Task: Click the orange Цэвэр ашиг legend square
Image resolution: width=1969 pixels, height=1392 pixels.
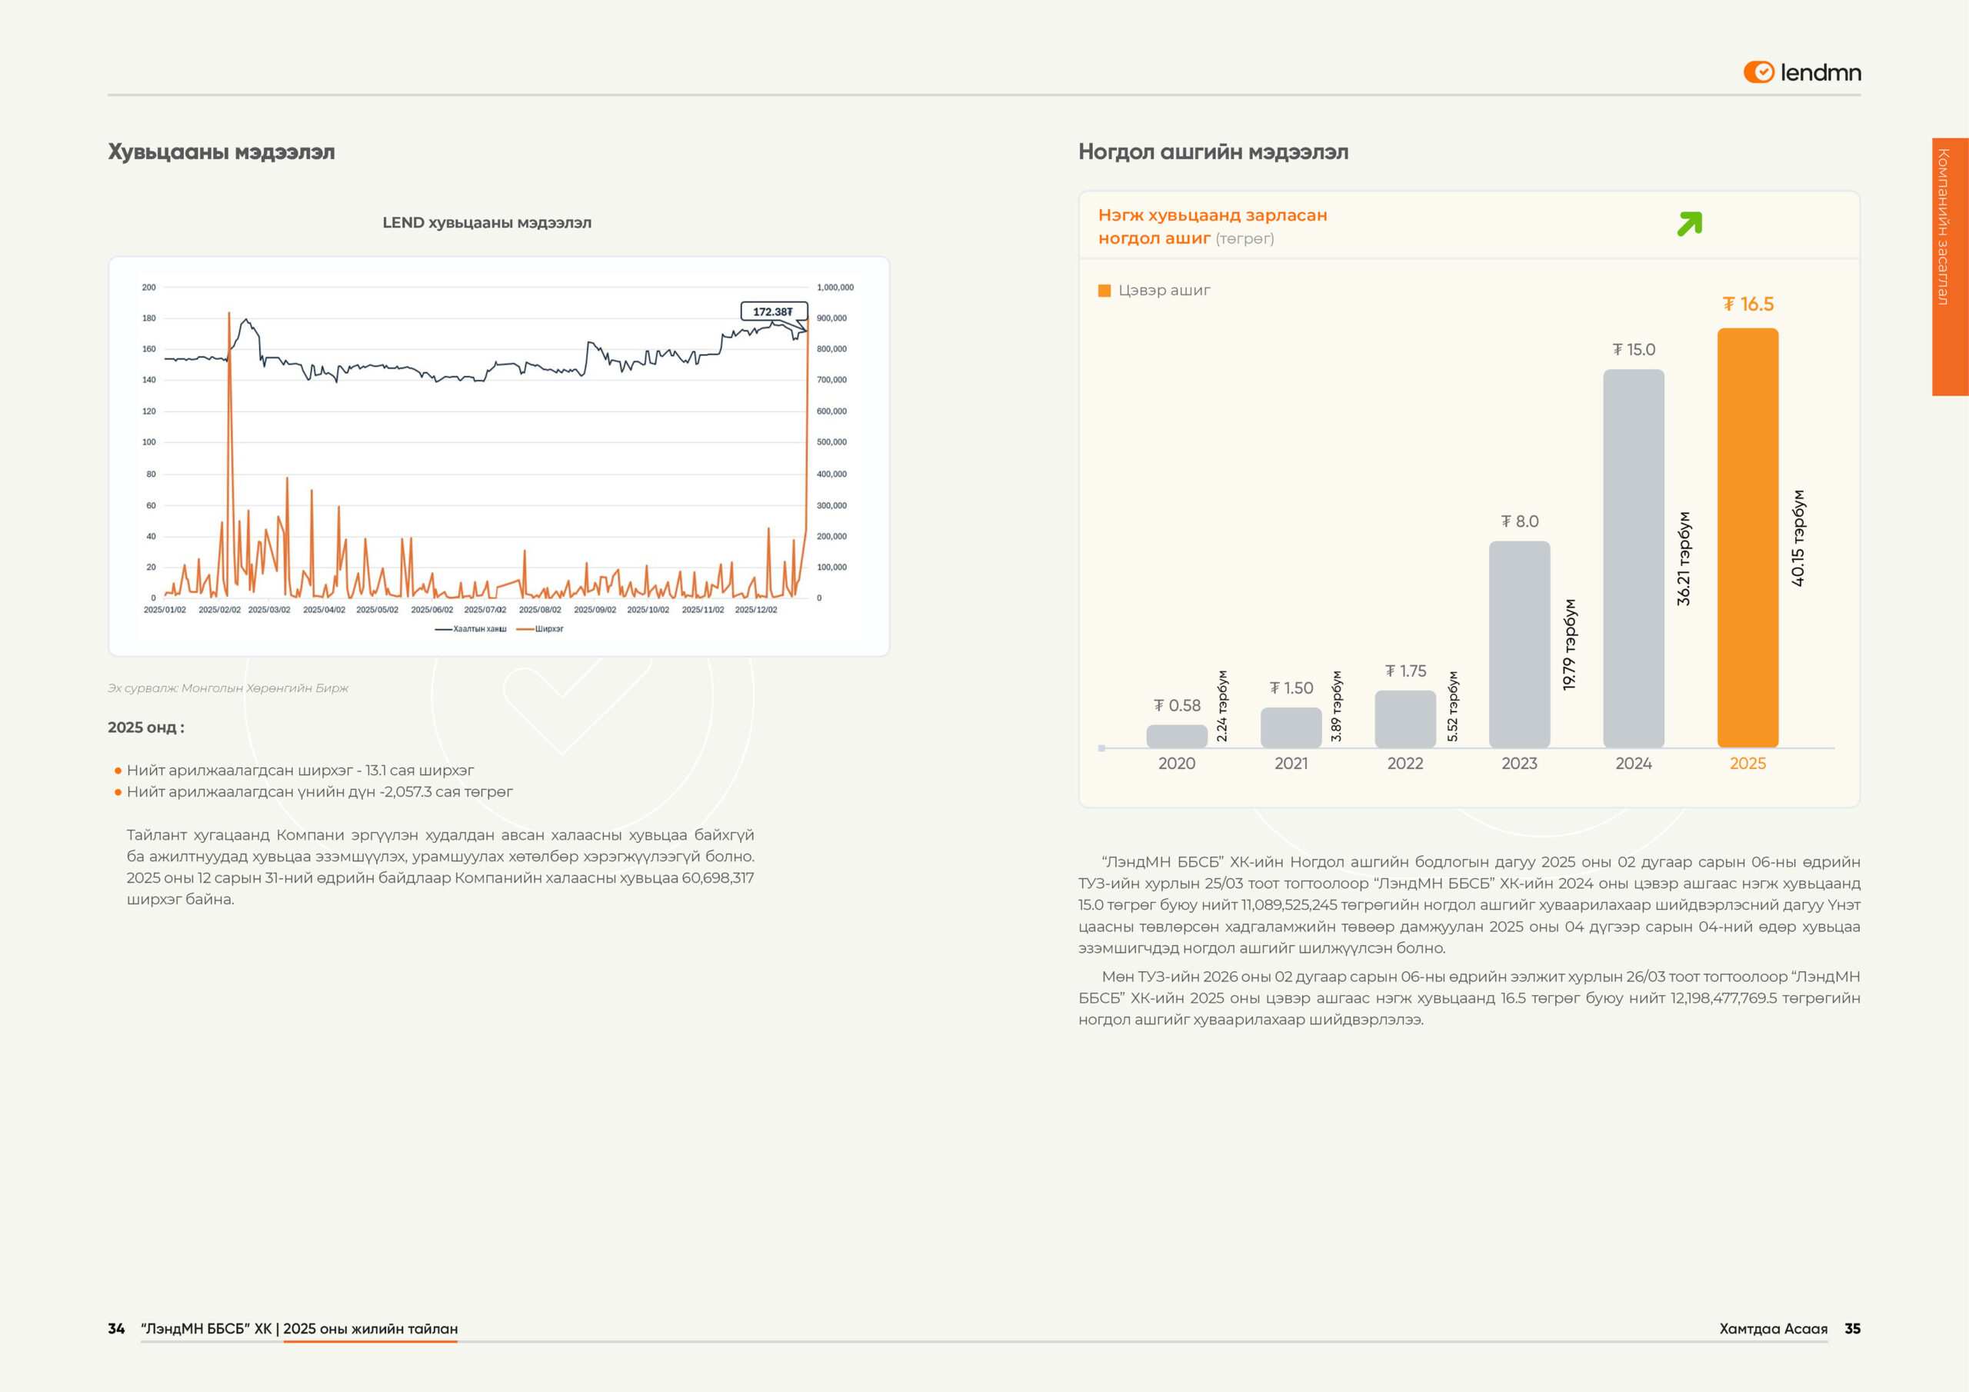Action: point(1104,291)
